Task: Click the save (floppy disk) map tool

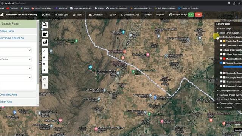Action: click(x=45, y=42)
